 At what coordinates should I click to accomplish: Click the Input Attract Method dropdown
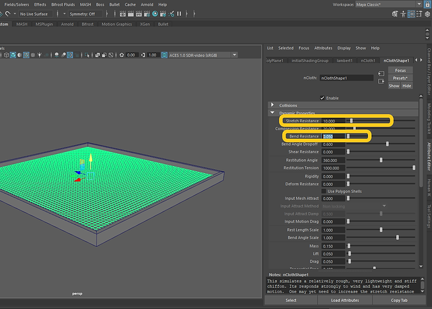tap(355, 206)
